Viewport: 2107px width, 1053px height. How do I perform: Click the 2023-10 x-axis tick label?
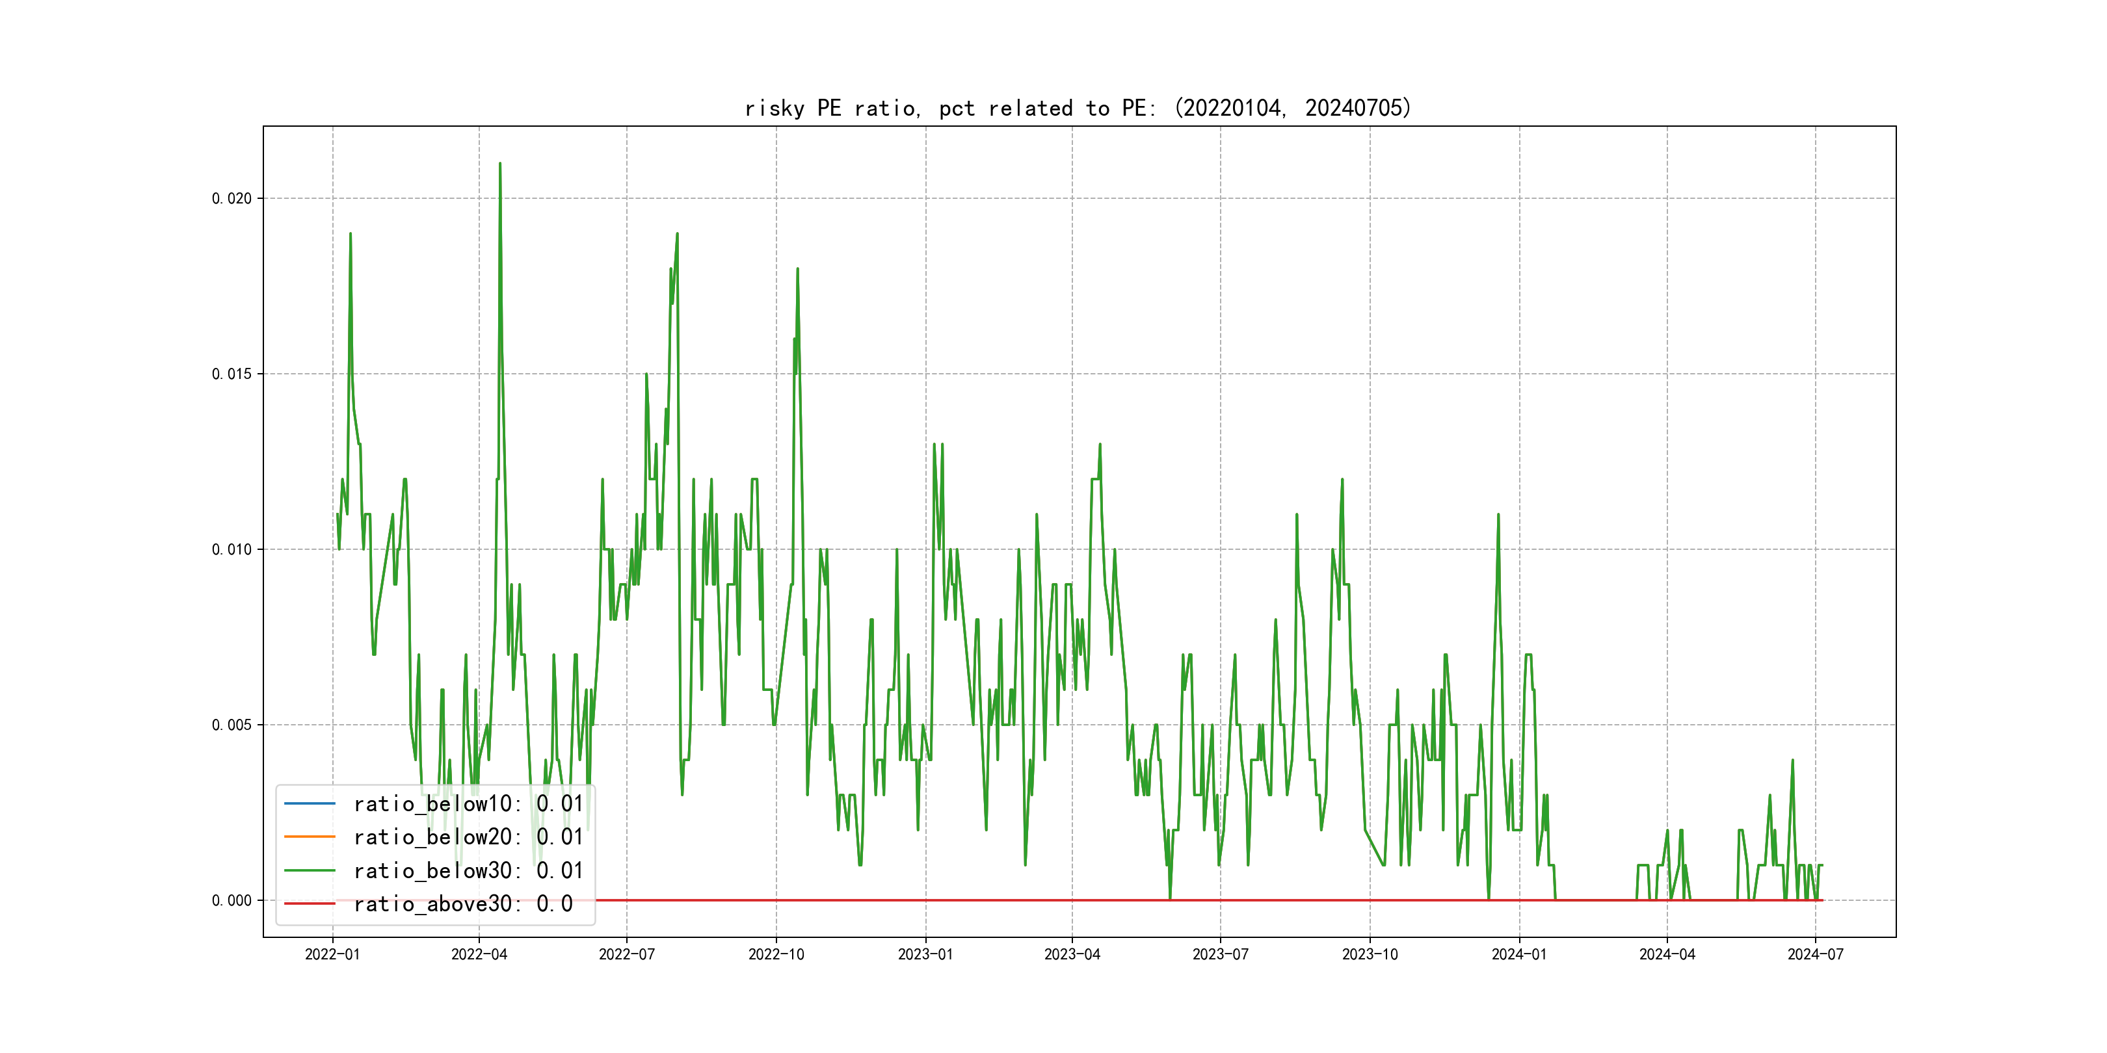[x=1369, y=954]
